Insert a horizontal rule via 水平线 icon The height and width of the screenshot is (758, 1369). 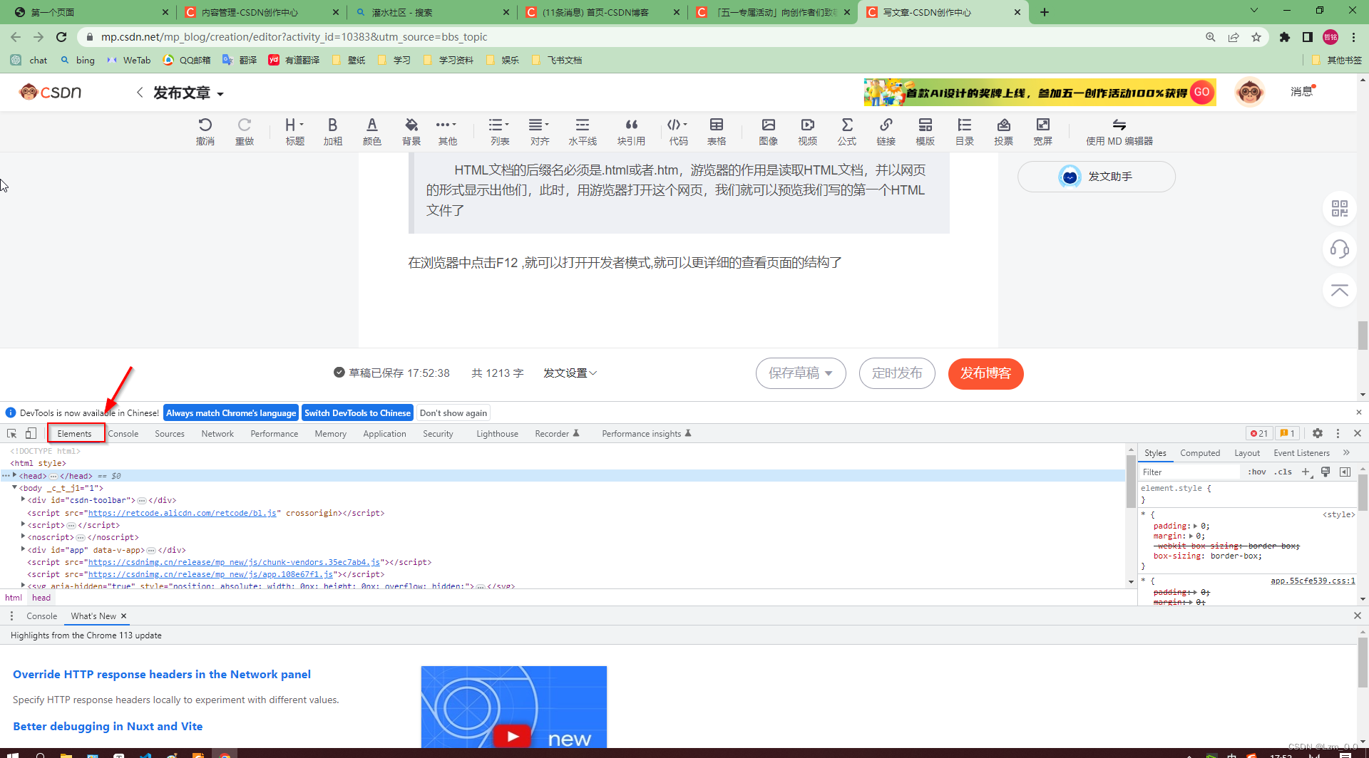pos(583,131)
